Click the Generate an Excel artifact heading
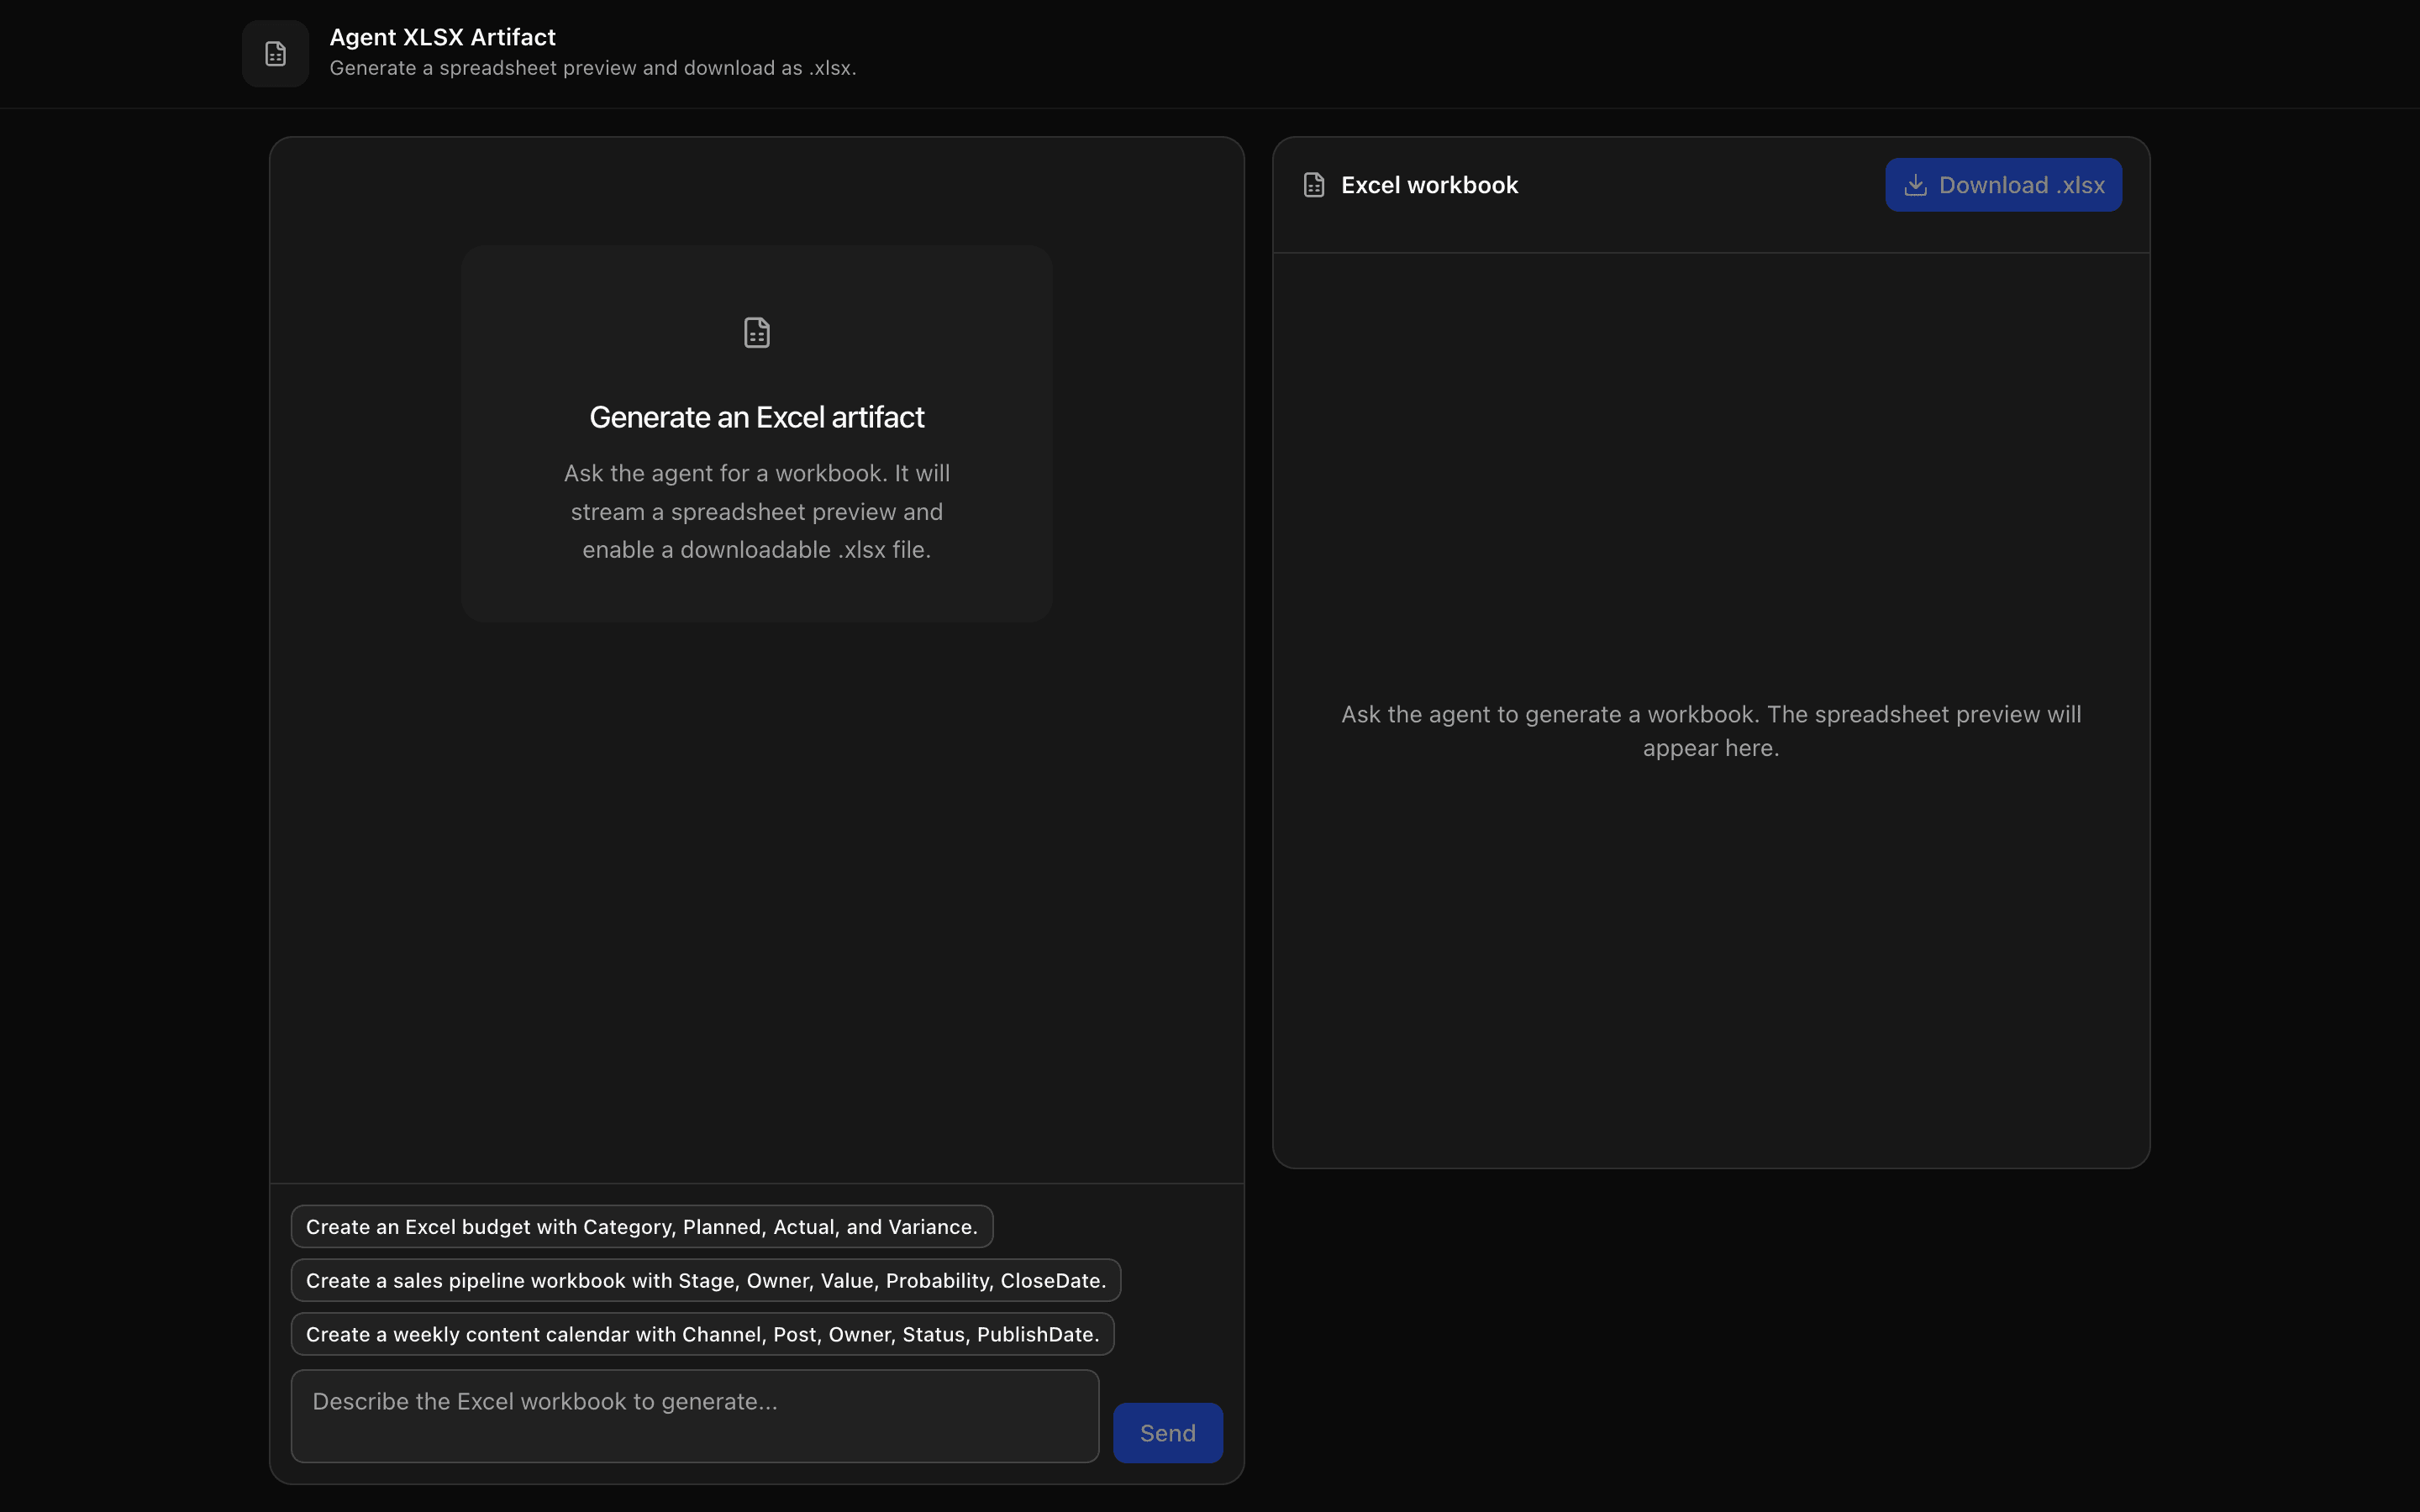2420x1512 pixels. [x=757, y=417]
